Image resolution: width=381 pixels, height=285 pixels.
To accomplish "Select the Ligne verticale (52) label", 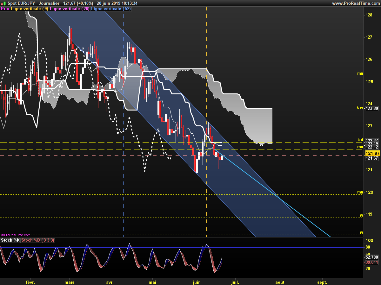I will click(x=111, y=9).
